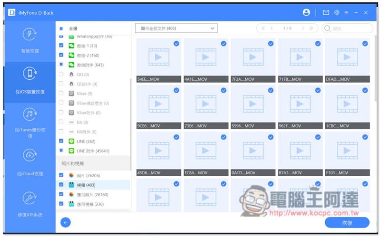Open the user account icon in title bar
The image size is (381, 237).
(x=306, y=12)
